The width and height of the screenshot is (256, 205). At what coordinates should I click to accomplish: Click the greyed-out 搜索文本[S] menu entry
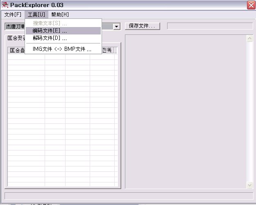click(x=63, y=23)
